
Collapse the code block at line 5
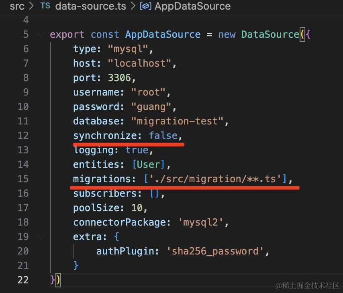click(x=41, y=35)
